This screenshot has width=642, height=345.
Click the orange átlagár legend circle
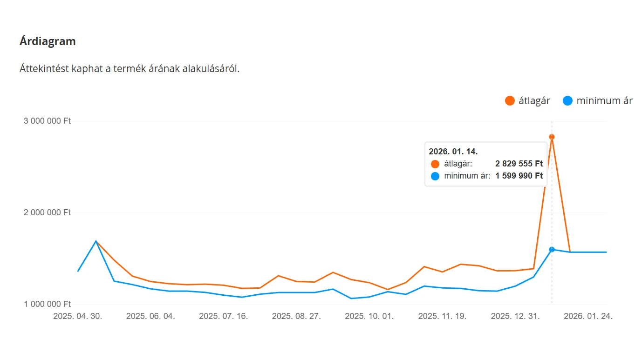click(510, 100)
